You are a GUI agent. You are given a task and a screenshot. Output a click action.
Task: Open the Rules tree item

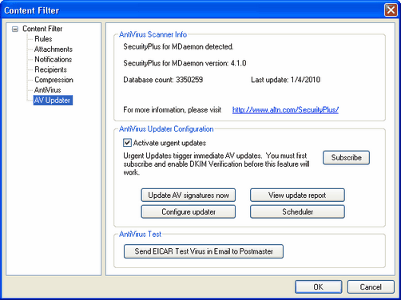coord(43,39)
